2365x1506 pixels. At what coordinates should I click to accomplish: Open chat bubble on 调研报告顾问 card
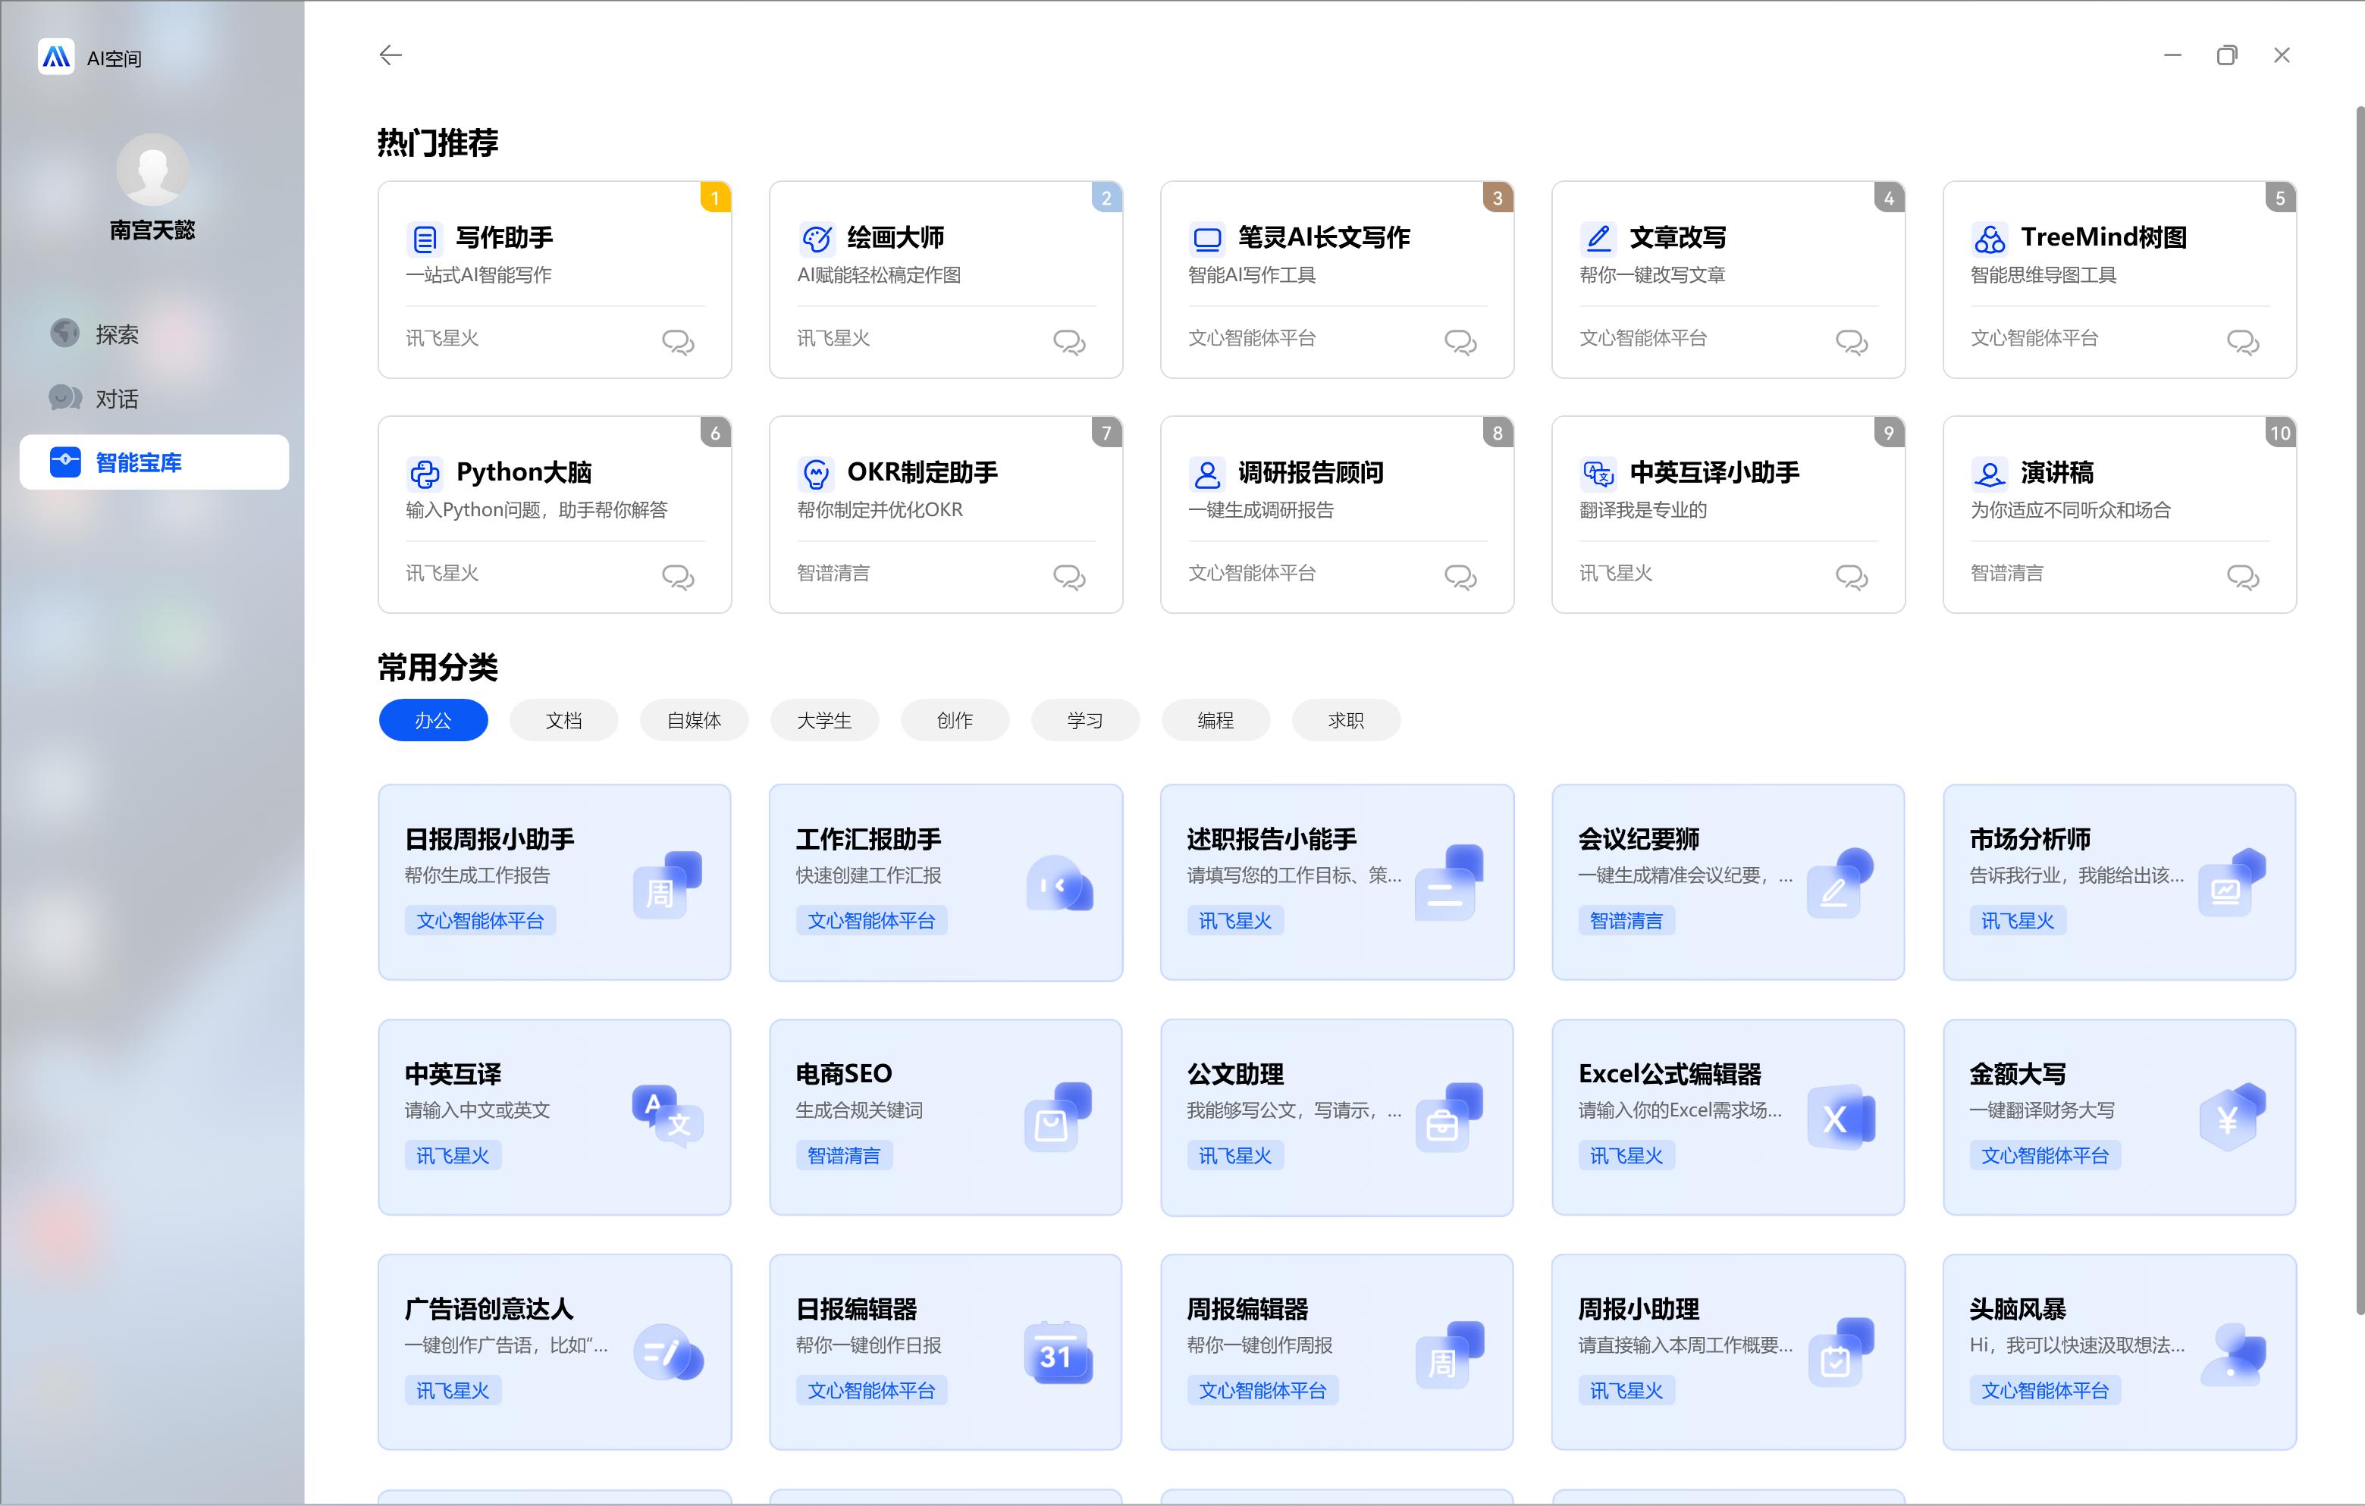pyautogui.click(x=1460, y=579)
